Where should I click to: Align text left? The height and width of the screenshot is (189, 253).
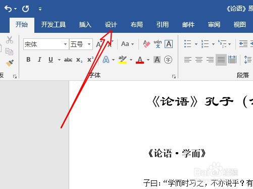pyautogui.click(x=188, y=60)
